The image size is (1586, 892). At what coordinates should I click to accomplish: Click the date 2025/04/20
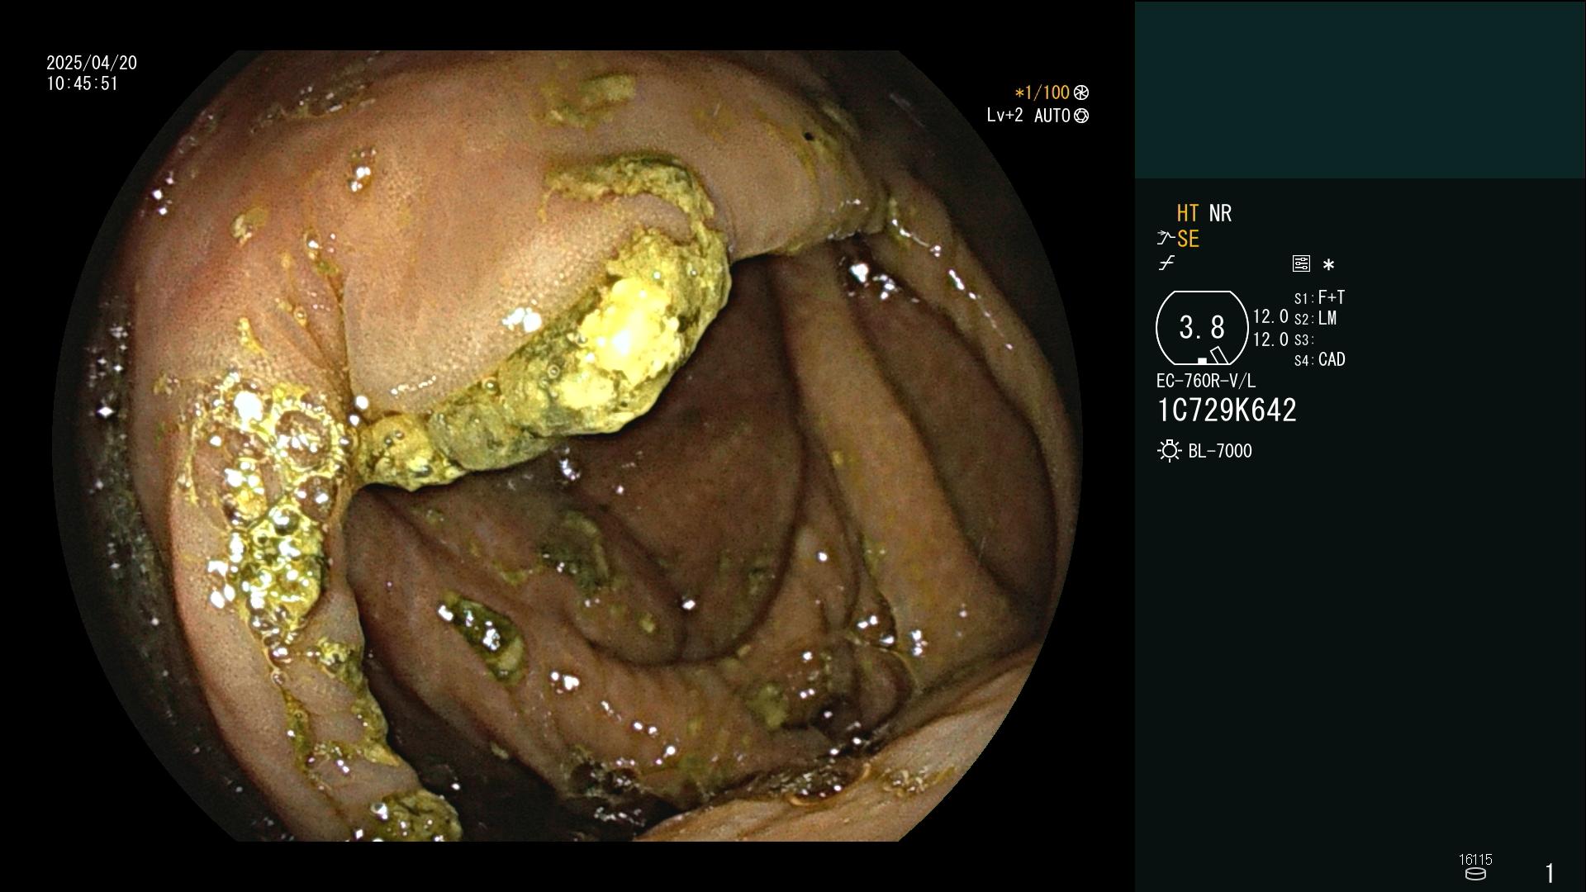pyautogui.click(x=92, y=63)
